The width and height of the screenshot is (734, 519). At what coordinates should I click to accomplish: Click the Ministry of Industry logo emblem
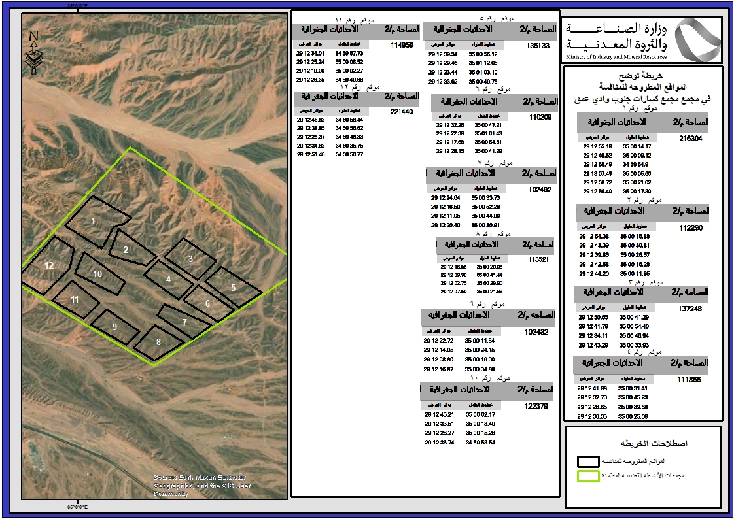point(695,41)
